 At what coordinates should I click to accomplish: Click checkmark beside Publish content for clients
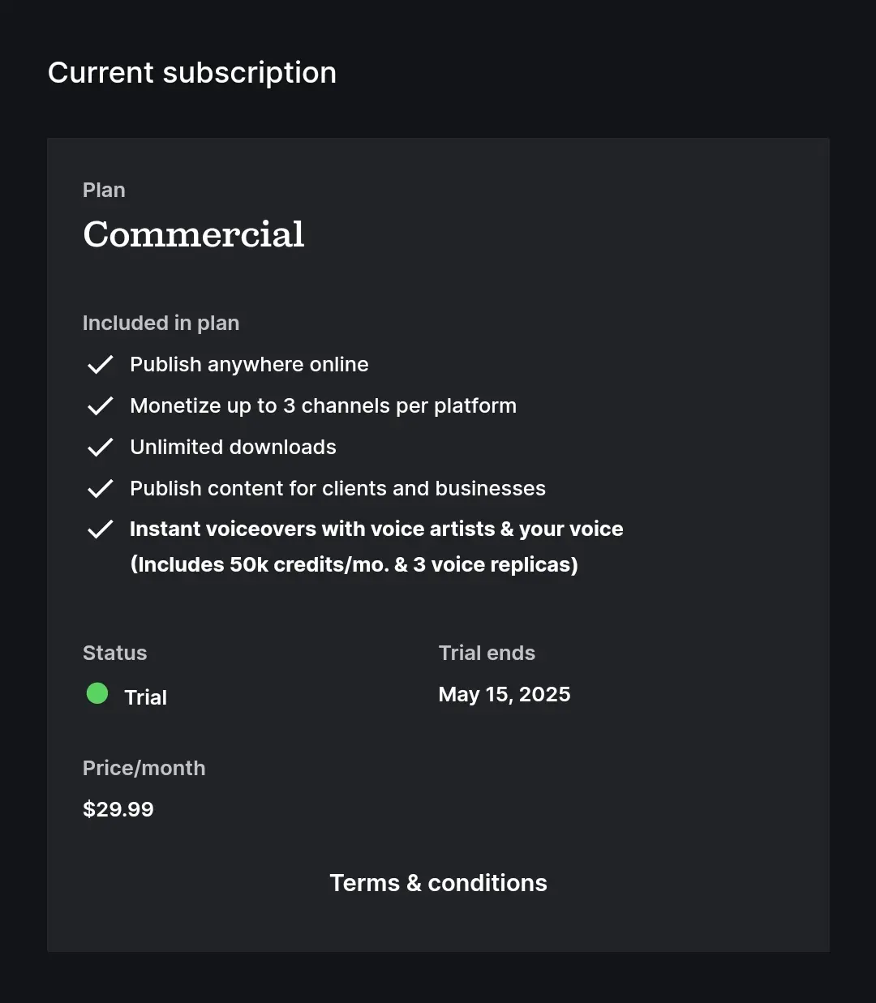tap(100, 489)
